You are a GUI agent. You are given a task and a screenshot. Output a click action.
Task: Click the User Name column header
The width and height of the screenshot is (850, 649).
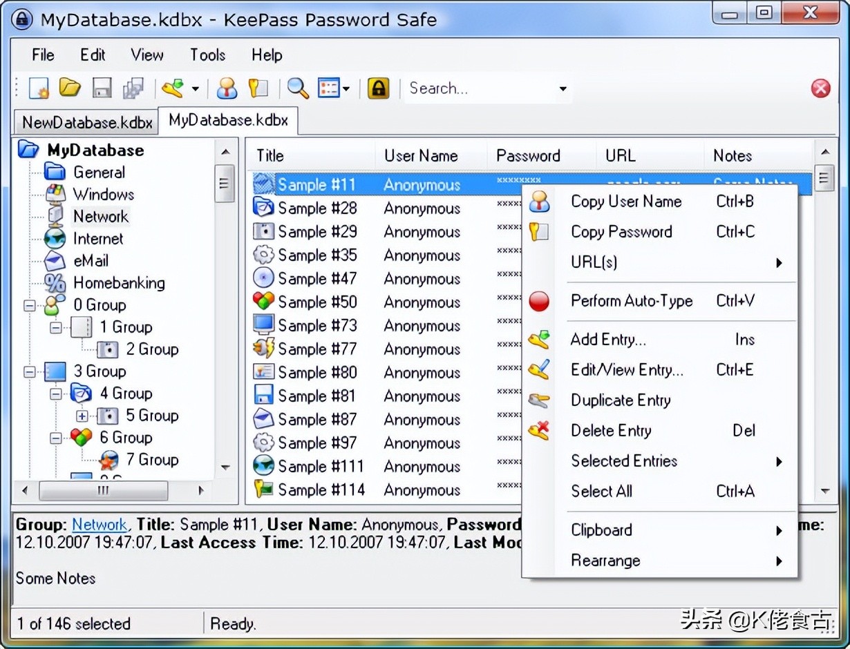point(431,156)
